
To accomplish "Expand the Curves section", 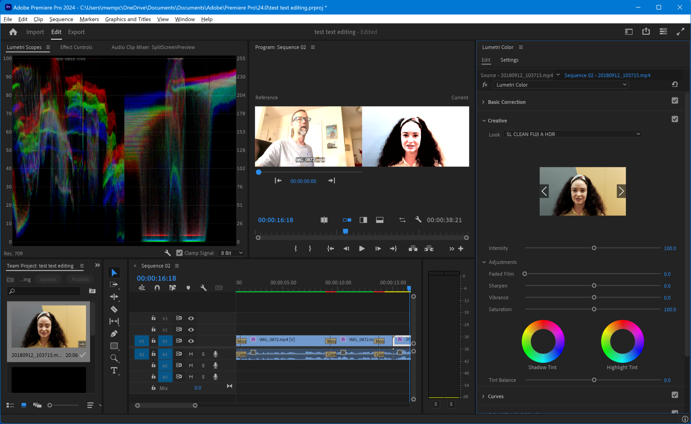I will click(484, 396).
